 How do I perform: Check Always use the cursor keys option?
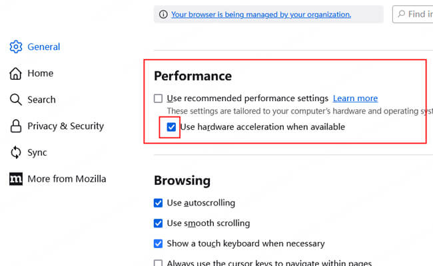click(x=158, y=263)
